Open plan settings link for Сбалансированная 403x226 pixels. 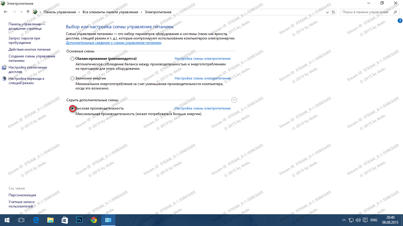tap(202, 59)
